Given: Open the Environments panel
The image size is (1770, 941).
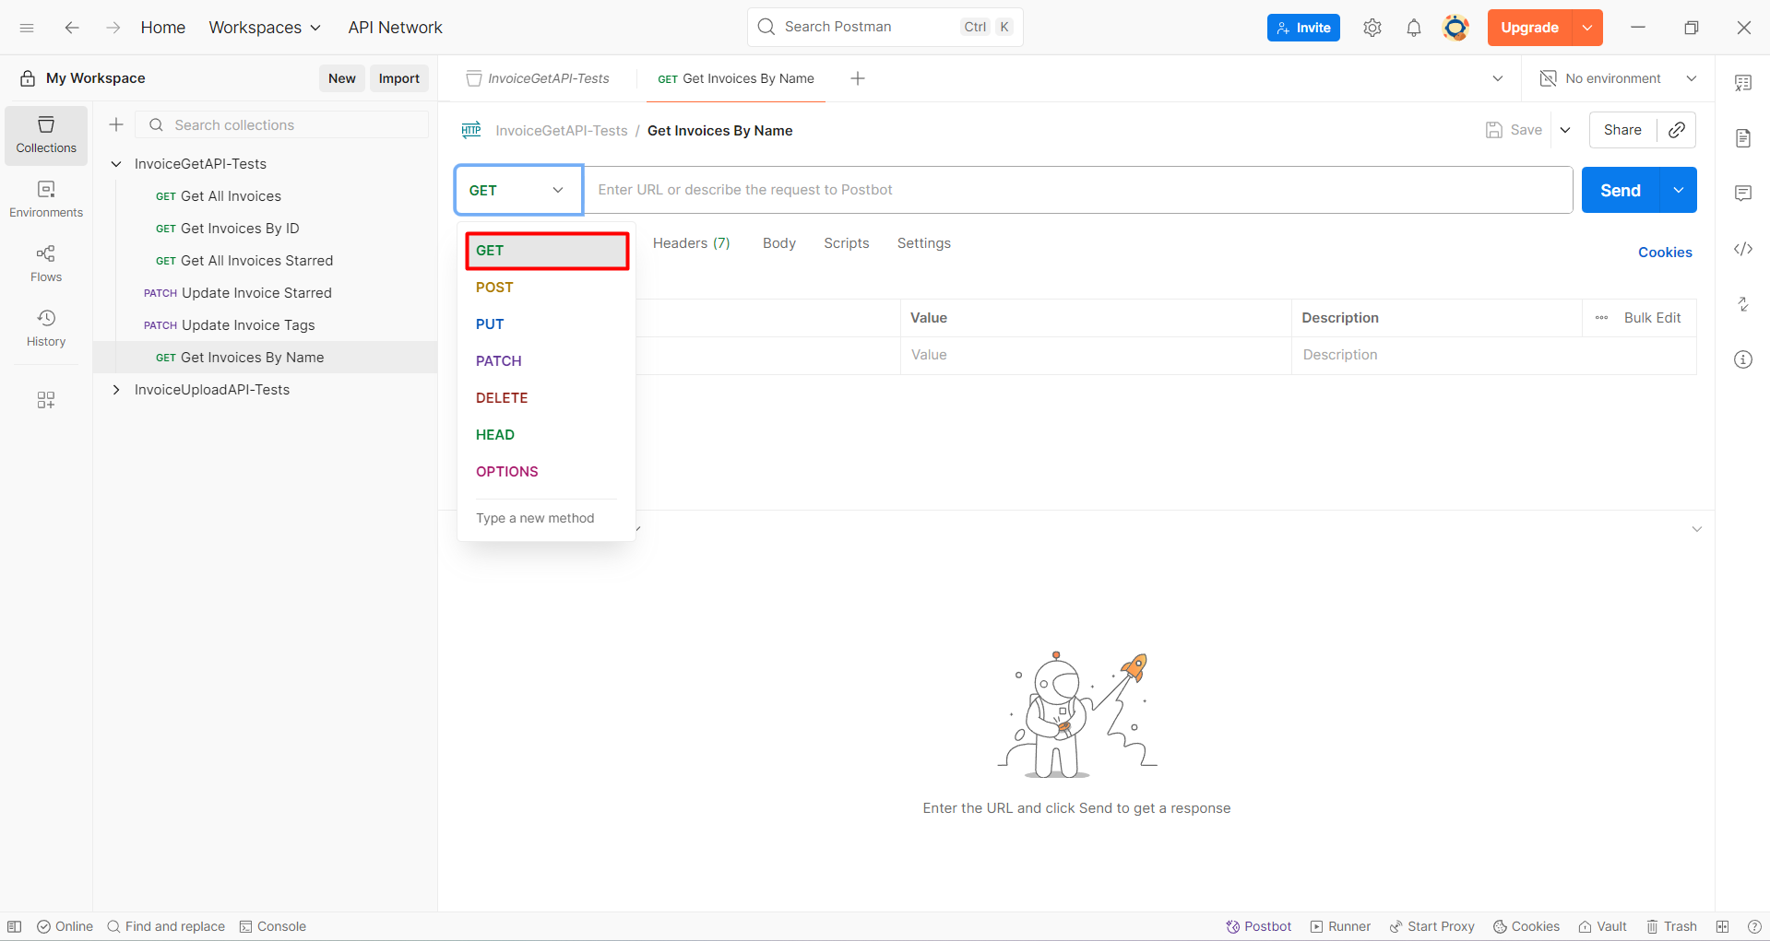Looking at the screenshot, I should pos(45,198).
